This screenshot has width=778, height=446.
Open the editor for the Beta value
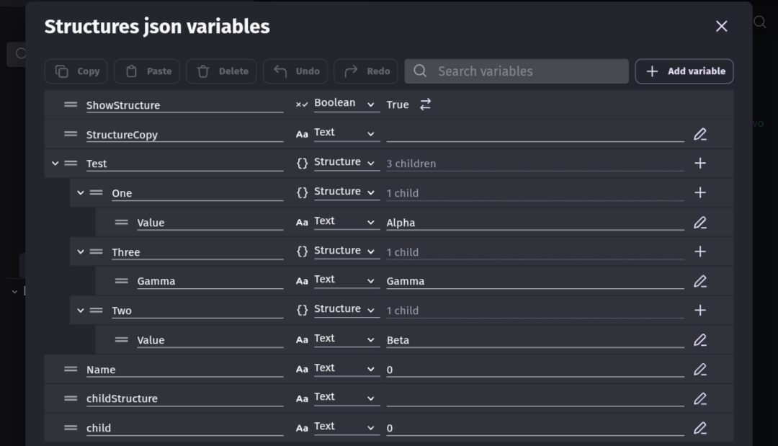[699, 340]
